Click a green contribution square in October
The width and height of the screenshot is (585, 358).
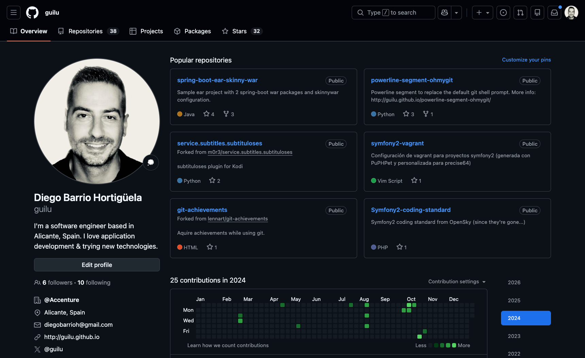coord(409,305)
